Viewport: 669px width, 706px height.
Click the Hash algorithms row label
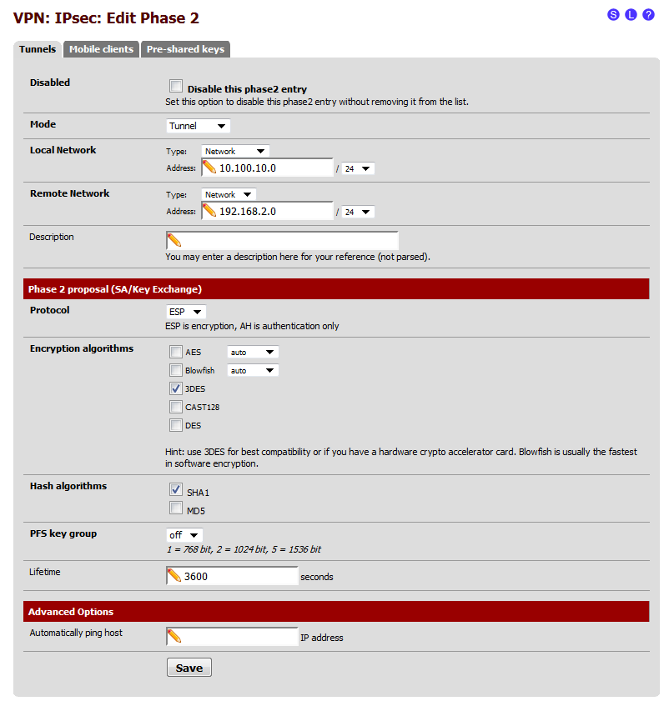point(68,486)
